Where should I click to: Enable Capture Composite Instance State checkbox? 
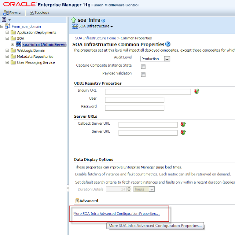(x=143, y=67)
